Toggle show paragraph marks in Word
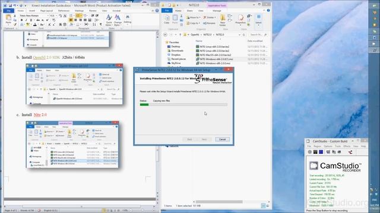 pos(101,24)
